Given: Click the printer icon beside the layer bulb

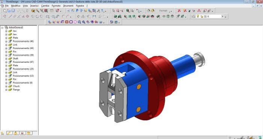Looking at the screenshot, I should [x=193, y=16].
